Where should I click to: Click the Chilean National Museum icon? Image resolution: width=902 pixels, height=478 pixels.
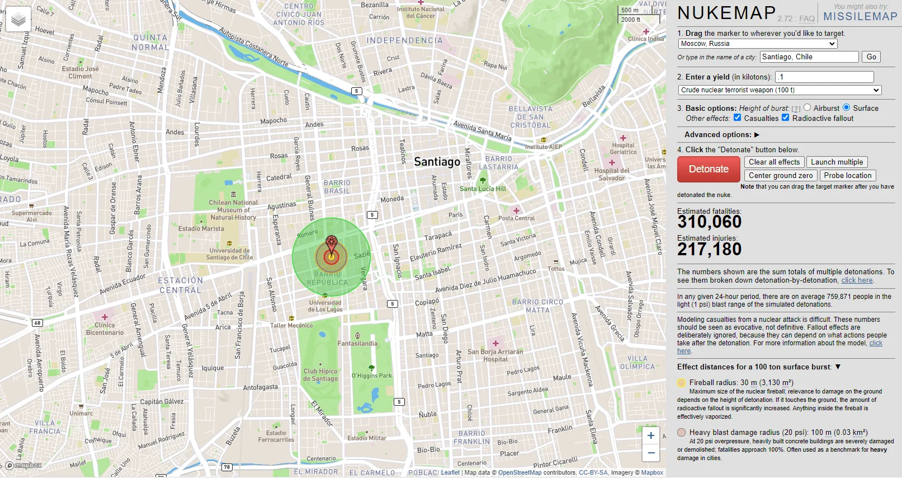click(x=234, y=195)
